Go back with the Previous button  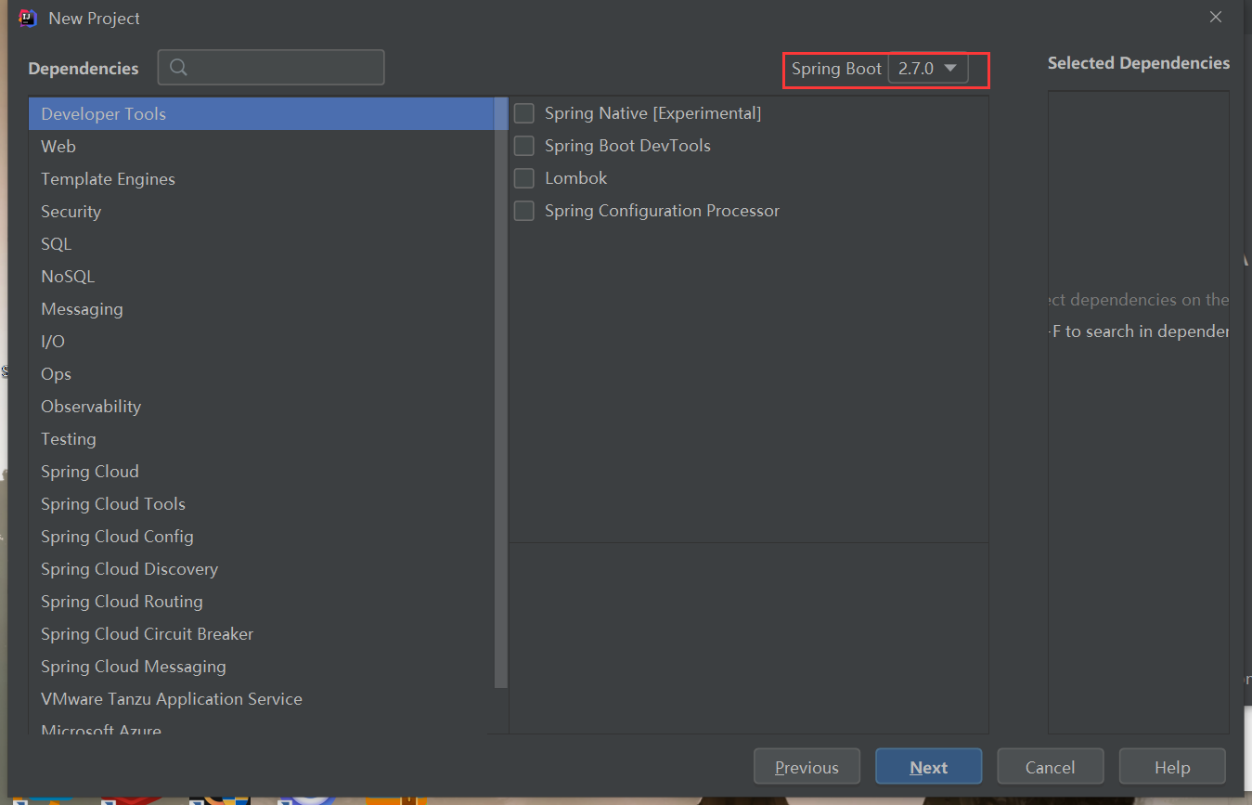click(x=807, y=767)
